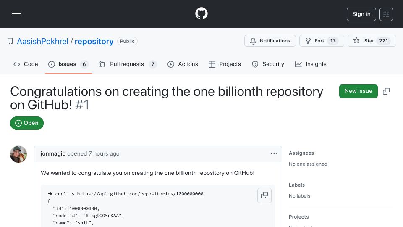Click the "name": "shit" line

[x=73, y=223]
